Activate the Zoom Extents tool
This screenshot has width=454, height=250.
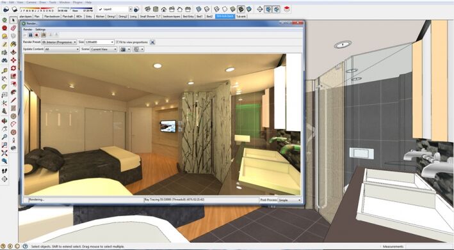pyautogui.click(x=4, y=153)
